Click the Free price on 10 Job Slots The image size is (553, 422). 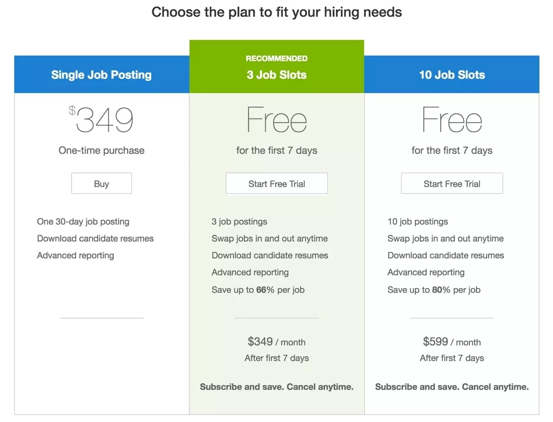pyautogui.click(x=452, y=119)
